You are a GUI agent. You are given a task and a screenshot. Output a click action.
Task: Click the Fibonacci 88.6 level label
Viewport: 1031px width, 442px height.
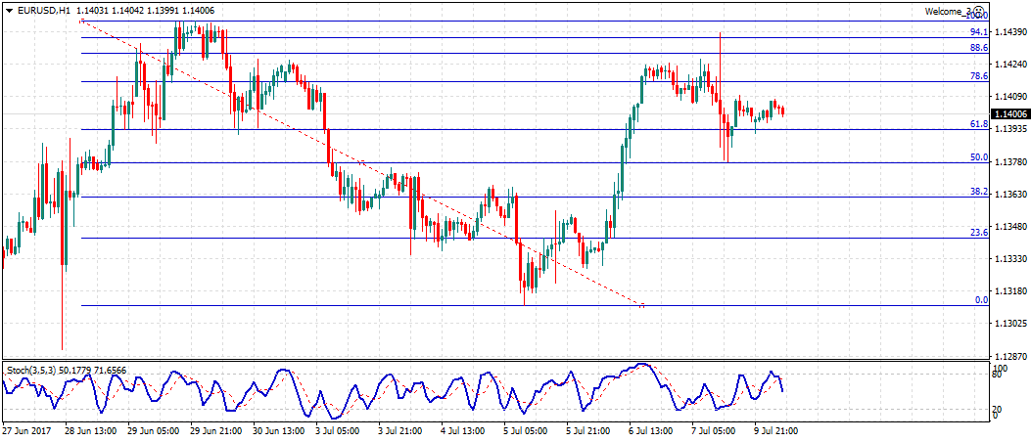click(x=977, y=48)
